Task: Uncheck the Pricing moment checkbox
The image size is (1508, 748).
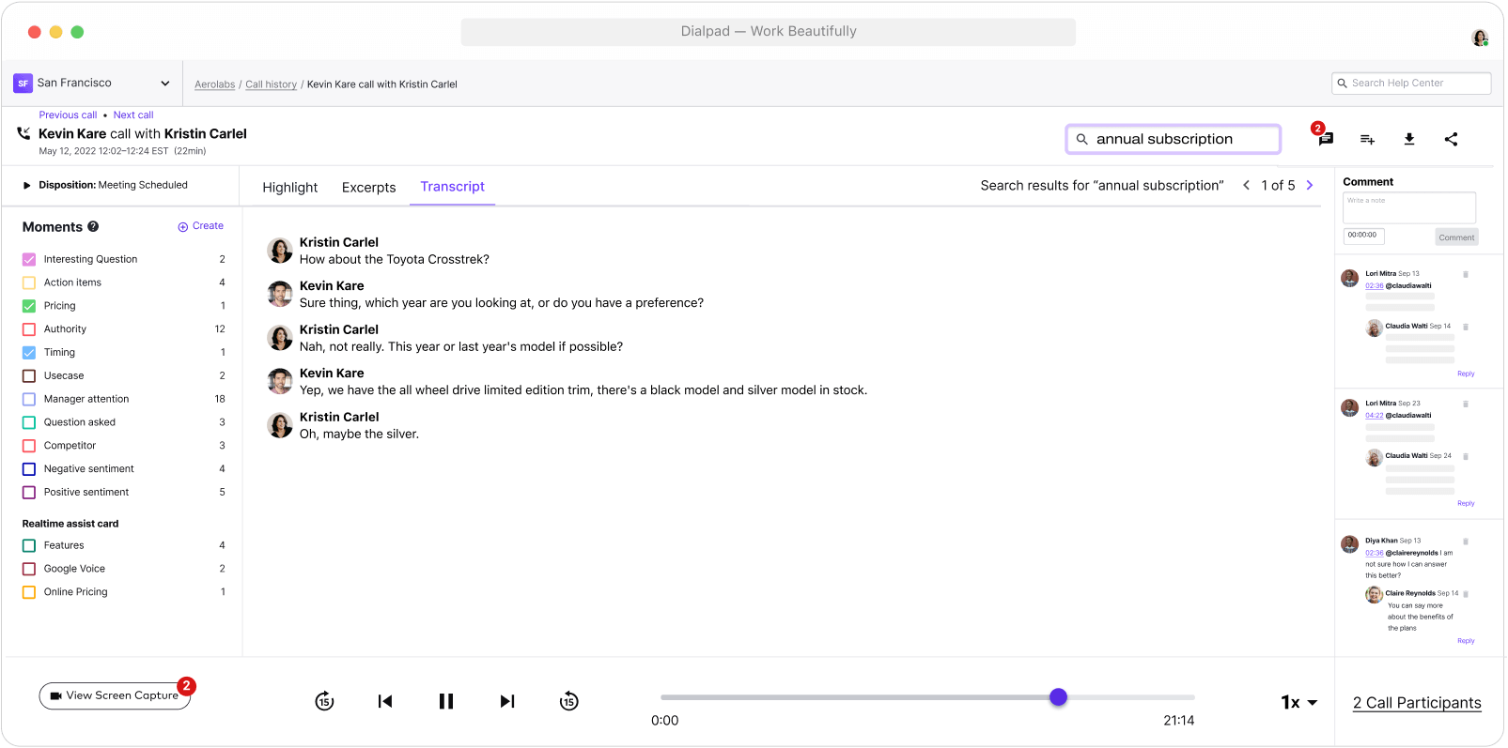Action: (29, 306)
